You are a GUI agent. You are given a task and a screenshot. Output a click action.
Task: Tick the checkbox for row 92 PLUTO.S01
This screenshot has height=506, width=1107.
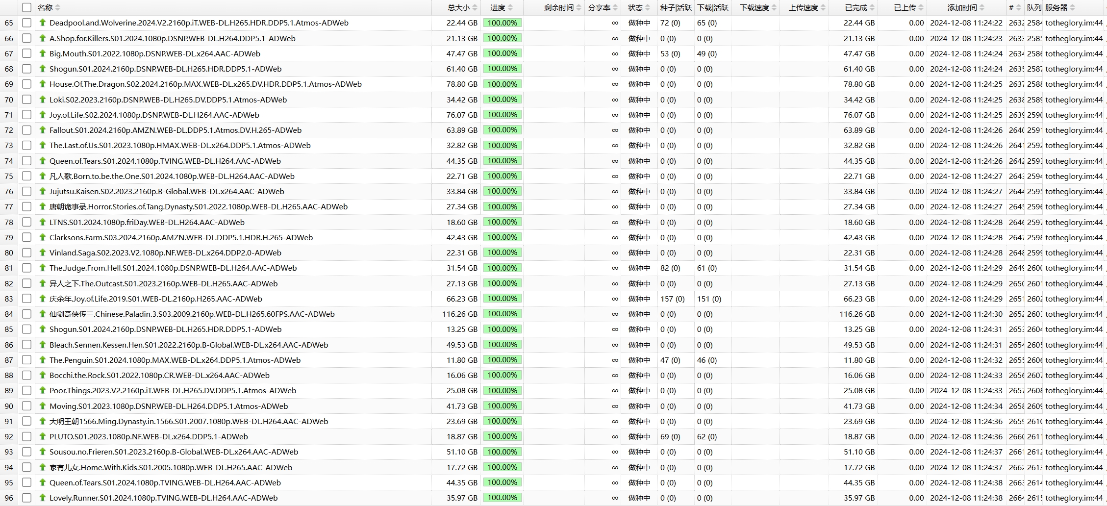27,436
